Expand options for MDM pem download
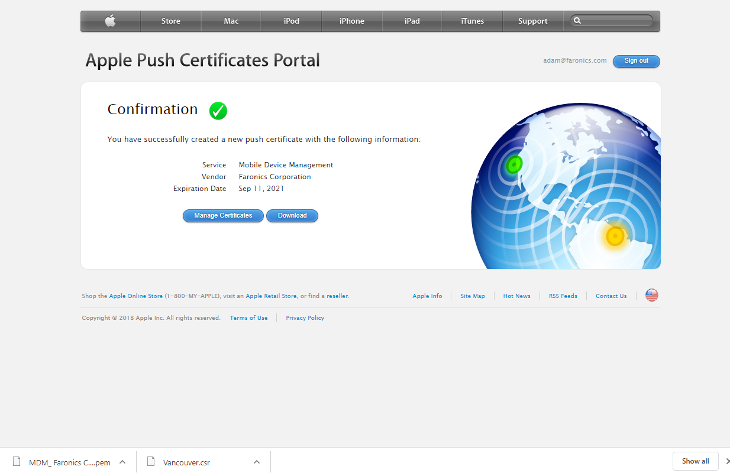The width and height of the screenshot is (730, 476). click(x=122, y=462)
